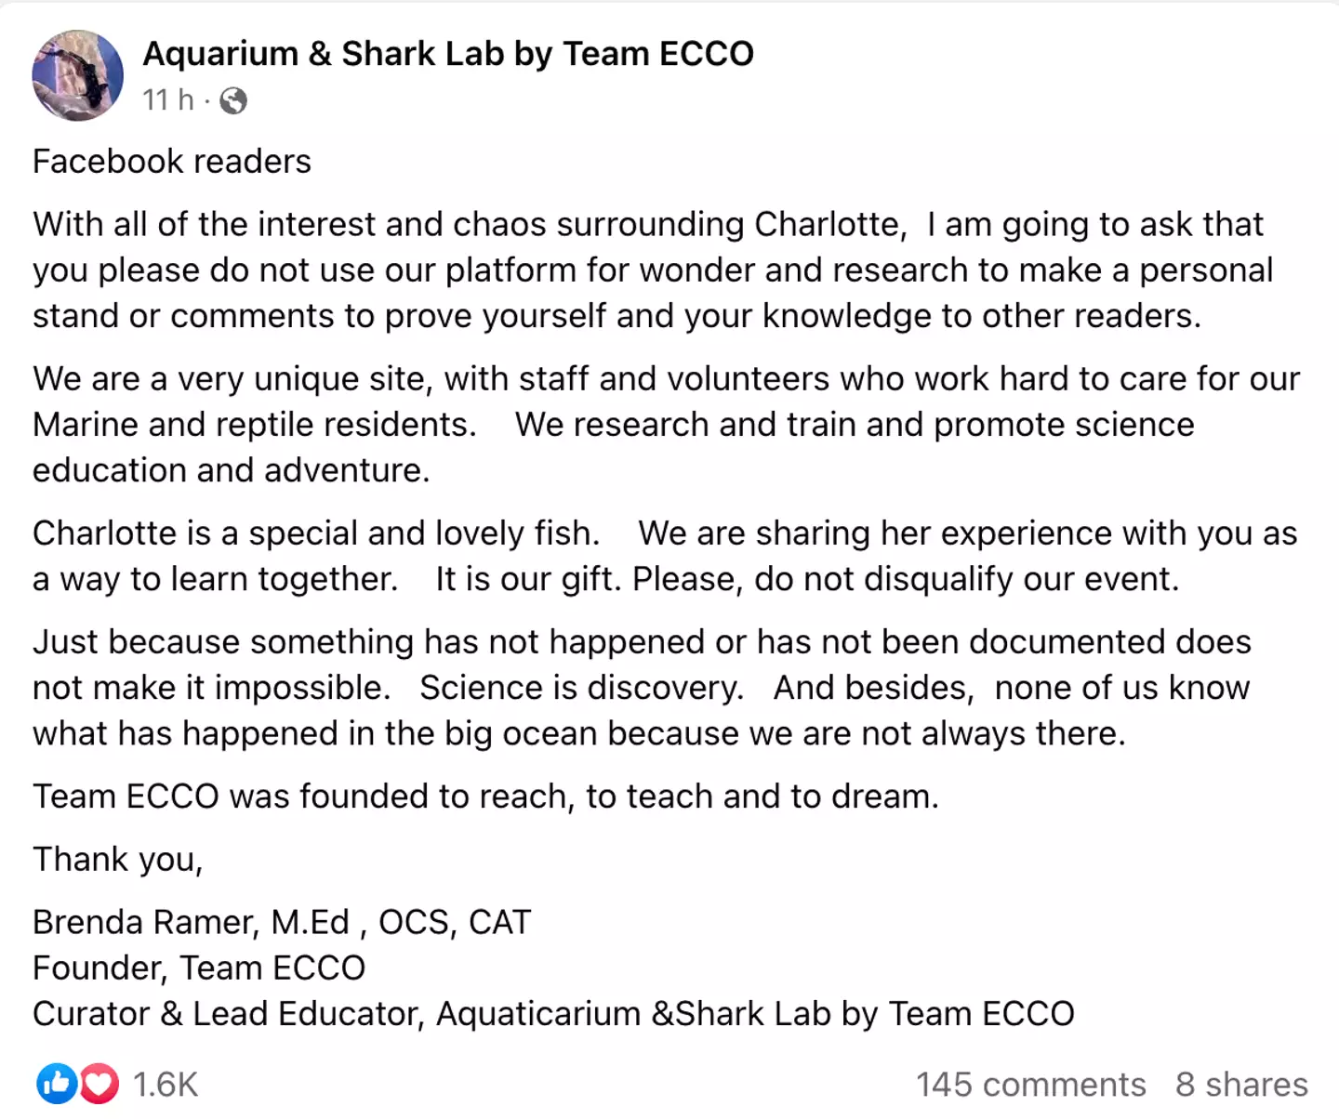
Task: Click the Facebook readers opening line
Action: coord(171,161)
